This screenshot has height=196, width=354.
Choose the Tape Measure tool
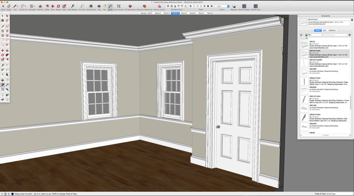[x=72, y=7]
